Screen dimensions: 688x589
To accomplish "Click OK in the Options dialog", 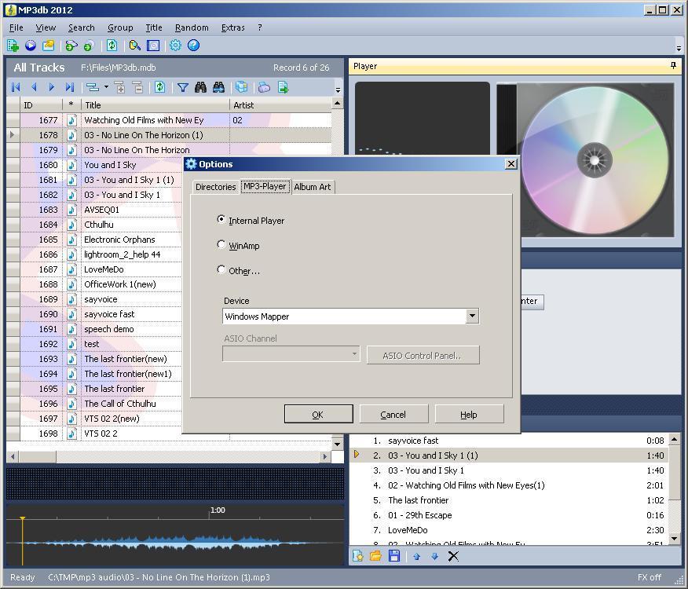I will pyautogui.click(x=319, y=414).
